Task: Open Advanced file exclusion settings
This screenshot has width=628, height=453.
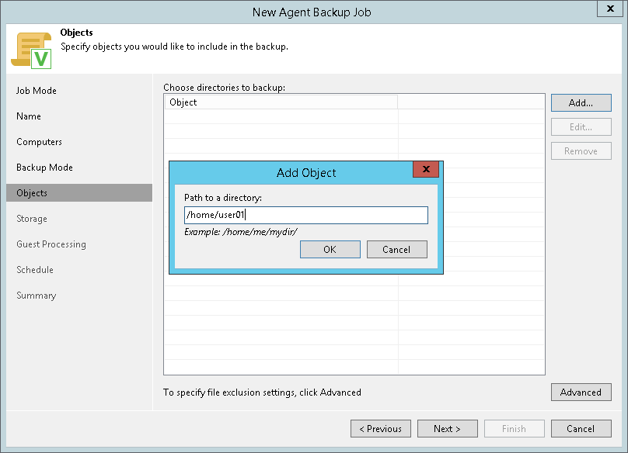Action: [x=581, y=392]
